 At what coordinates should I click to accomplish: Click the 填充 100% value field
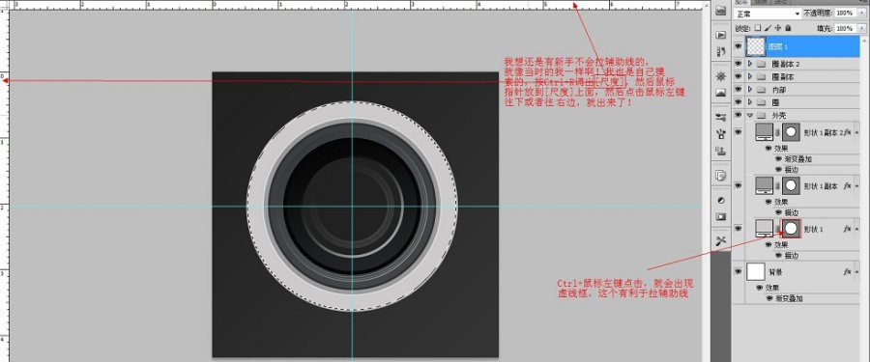(845, 28)
